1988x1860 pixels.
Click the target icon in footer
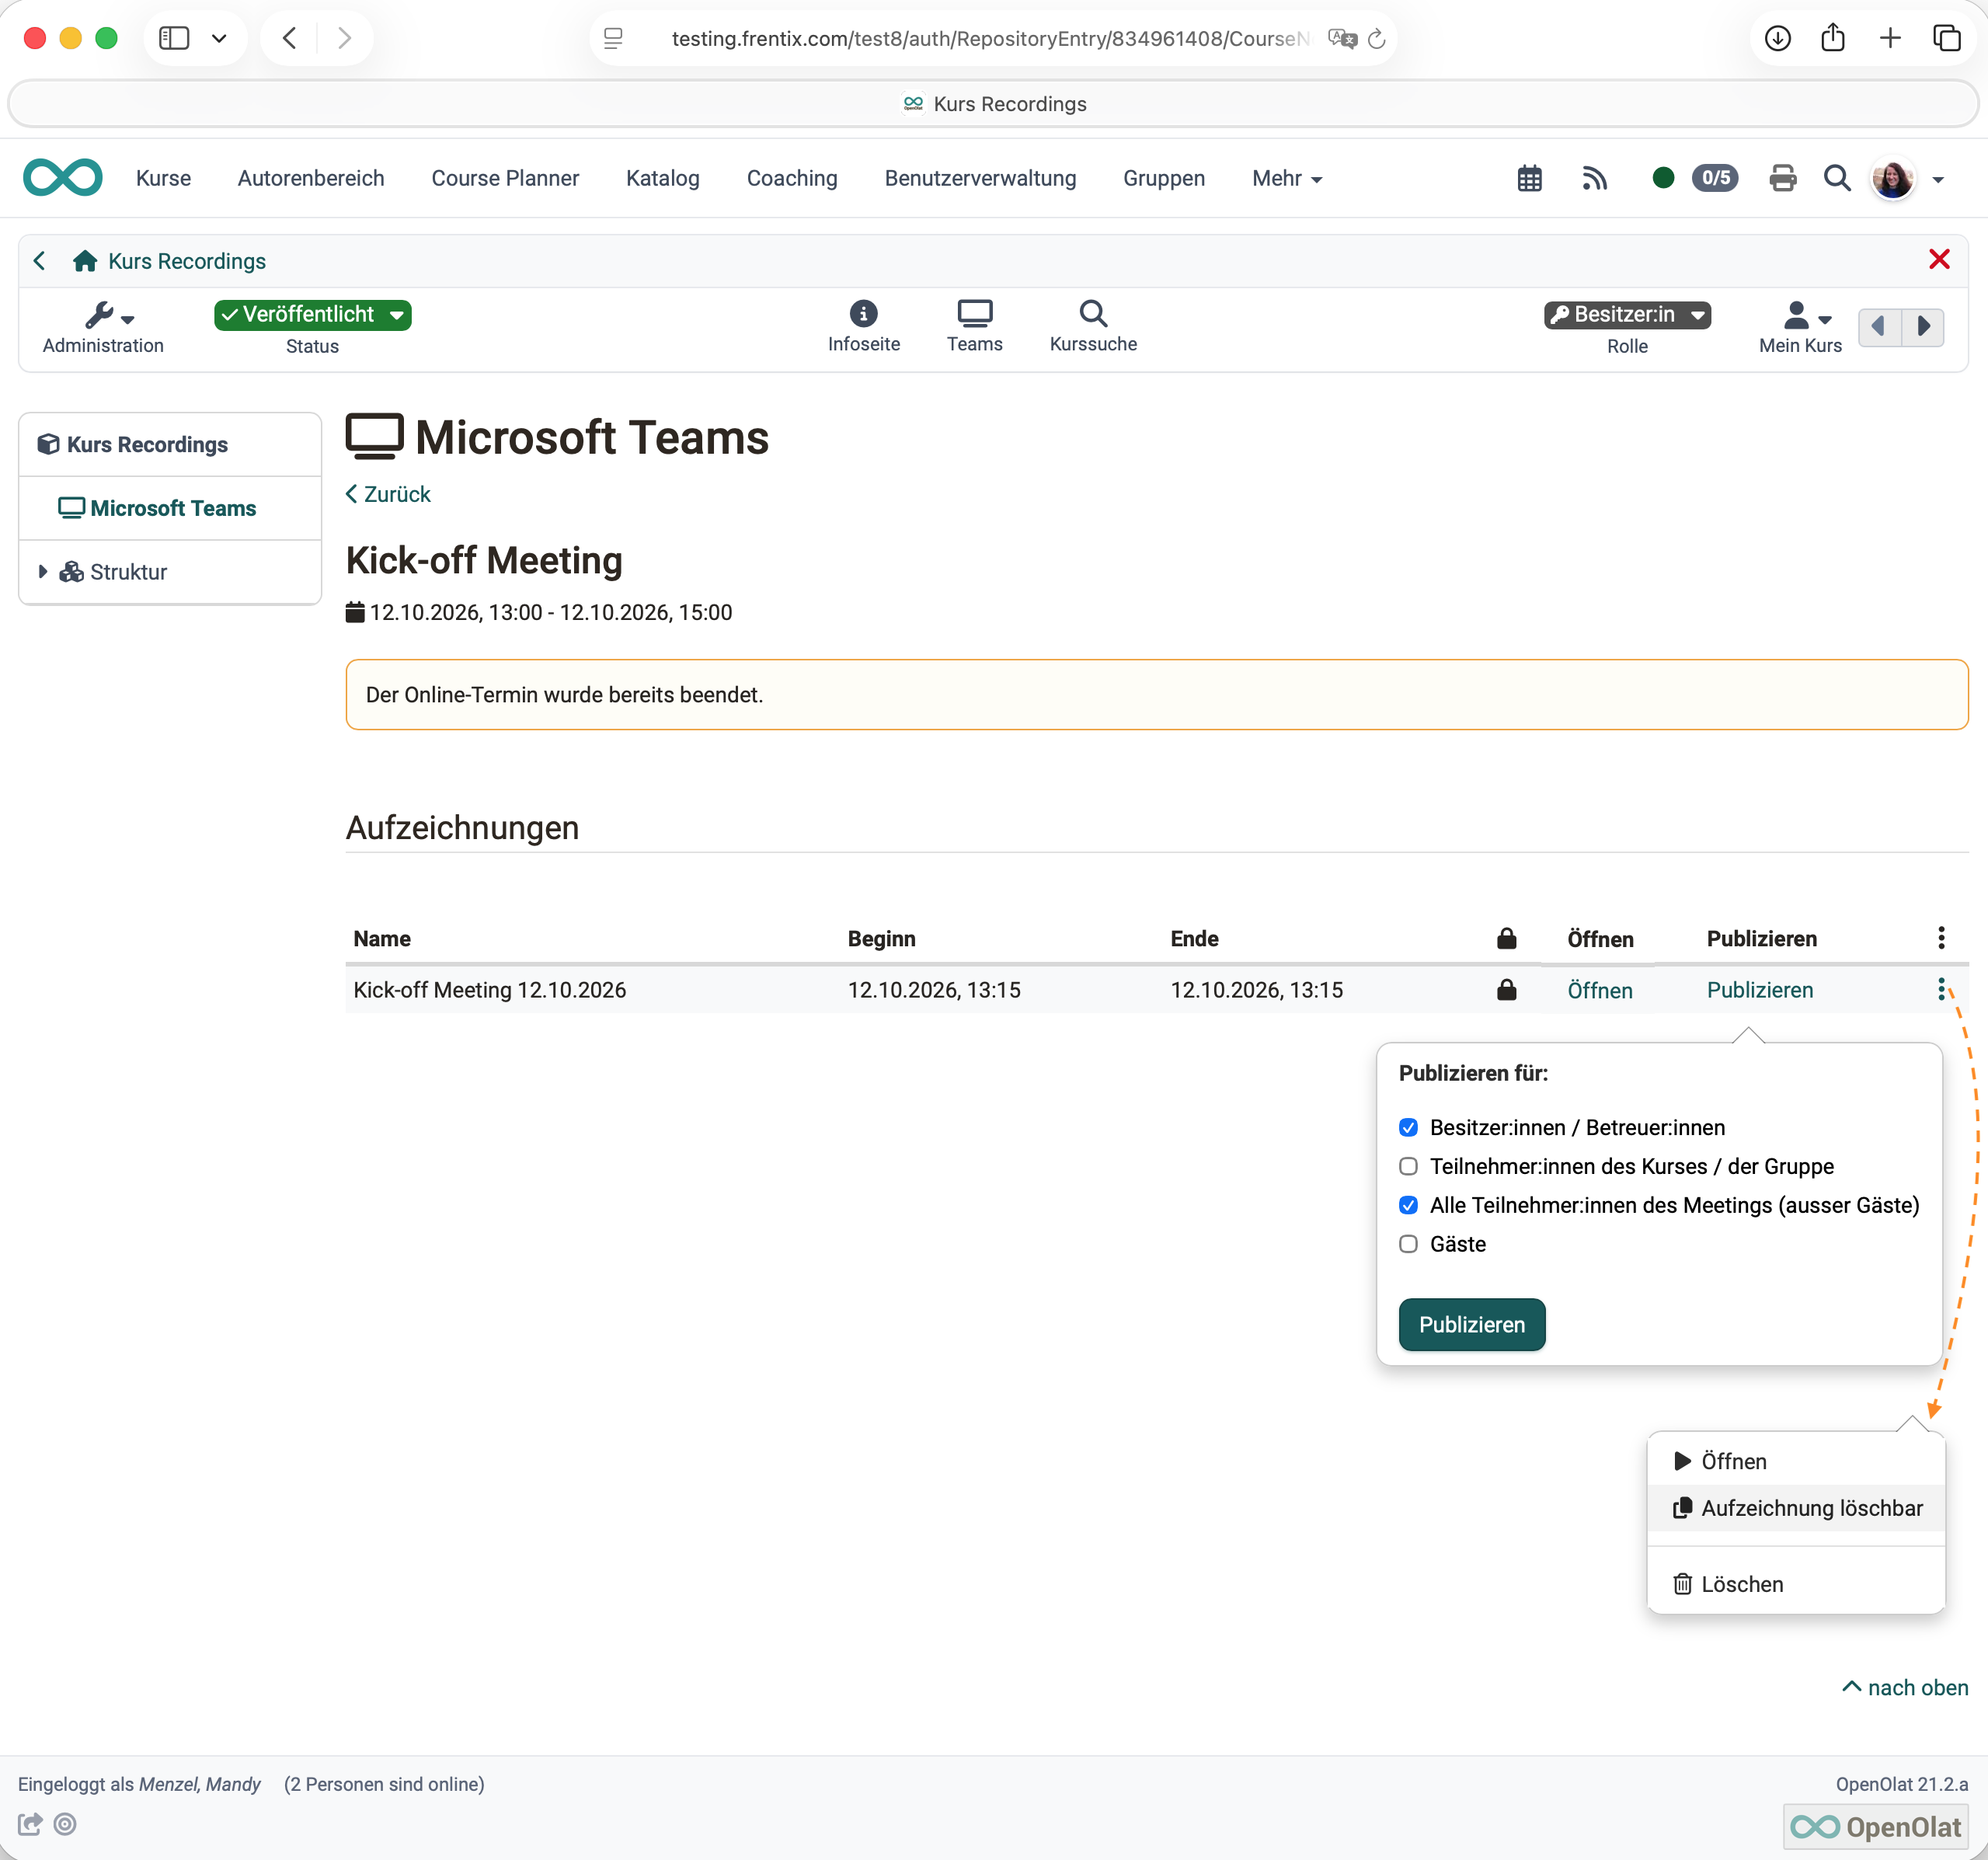click(x=65, y=1825)
